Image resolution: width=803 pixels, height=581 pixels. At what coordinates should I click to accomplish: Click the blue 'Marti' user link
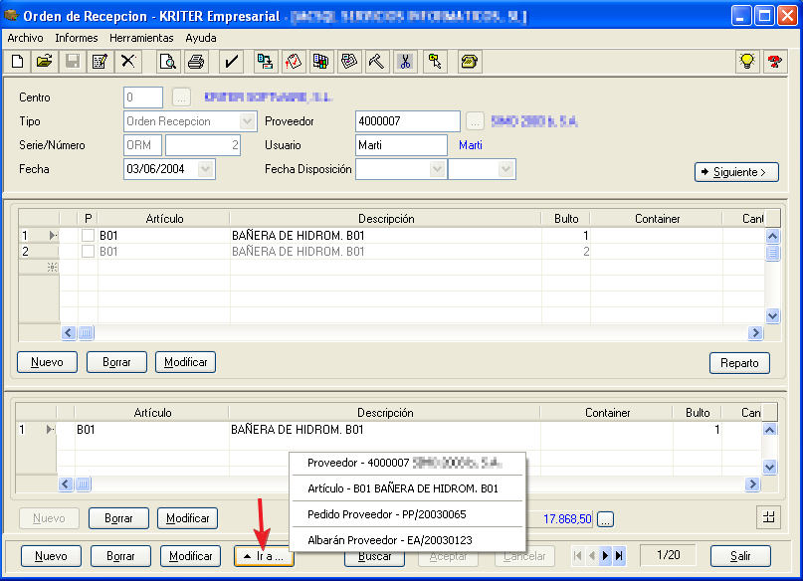click(x=471, y=145)
